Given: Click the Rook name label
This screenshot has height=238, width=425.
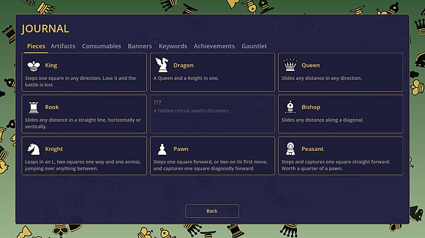Looking at the screenshot, I should [x=52, y=107].
